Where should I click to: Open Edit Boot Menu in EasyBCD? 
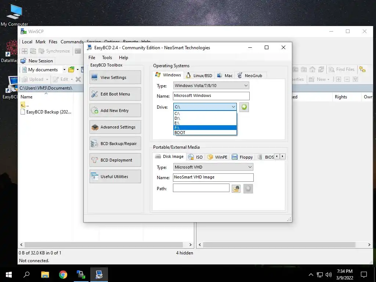click(115, 94)
